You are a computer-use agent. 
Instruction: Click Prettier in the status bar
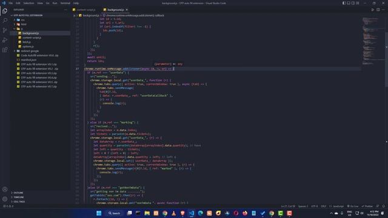click(x=367, y=206)
